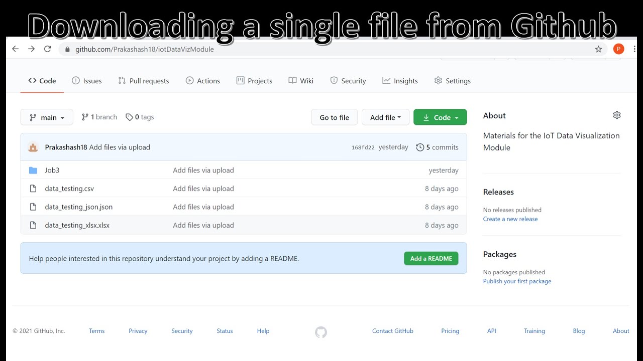
Task: Open the Security tab
Action: (348, 81)
